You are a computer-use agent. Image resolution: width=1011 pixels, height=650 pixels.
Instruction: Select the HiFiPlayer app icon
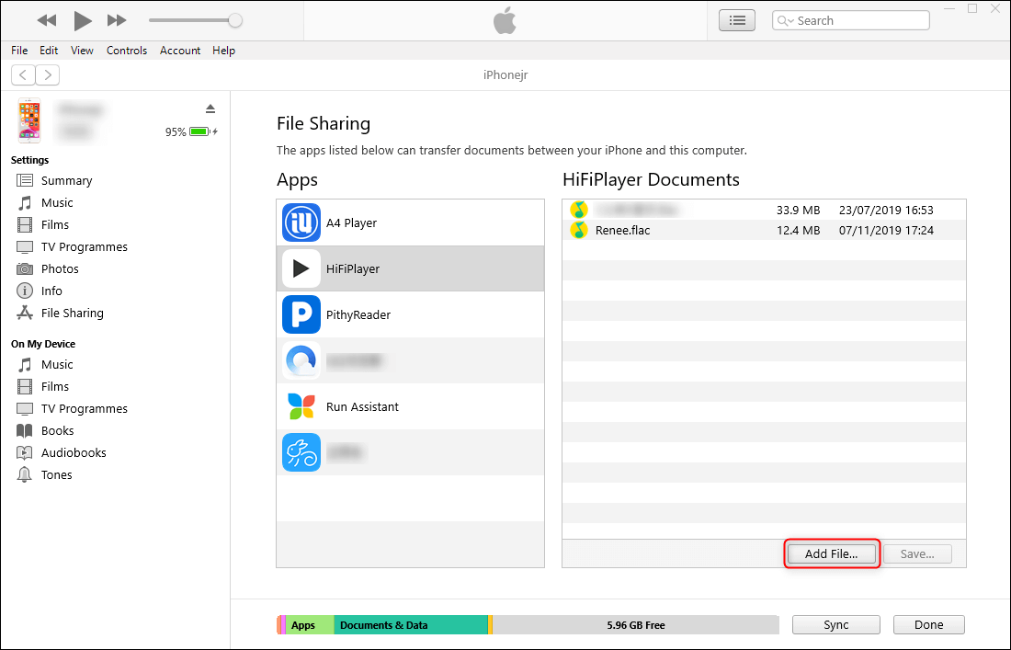[301, 268]
